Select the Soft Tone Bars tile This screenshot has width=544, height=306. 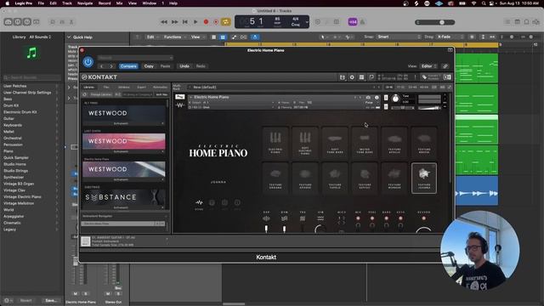point(335,142)
